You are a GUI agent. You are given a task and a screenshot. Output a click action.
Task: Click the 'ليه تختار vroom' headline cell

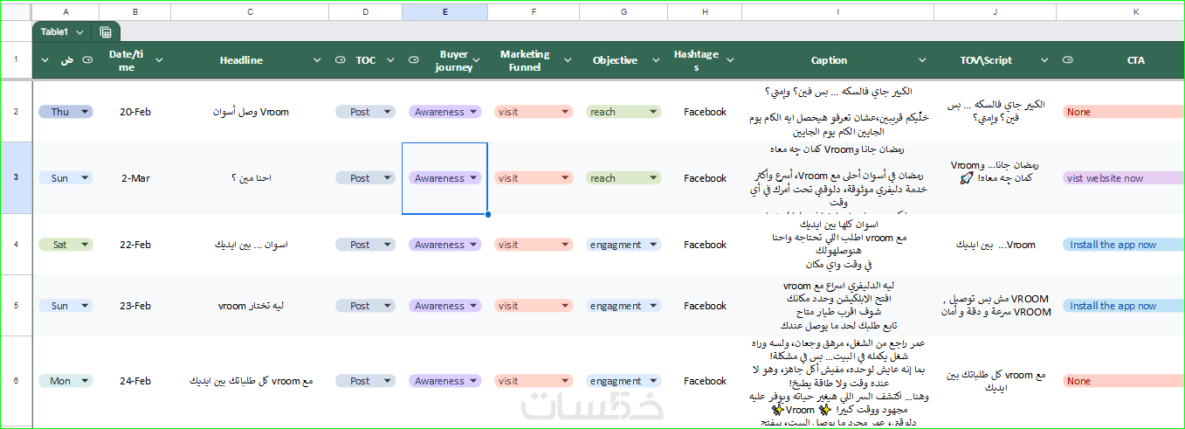pyautogui.click(x=251, y=306)
